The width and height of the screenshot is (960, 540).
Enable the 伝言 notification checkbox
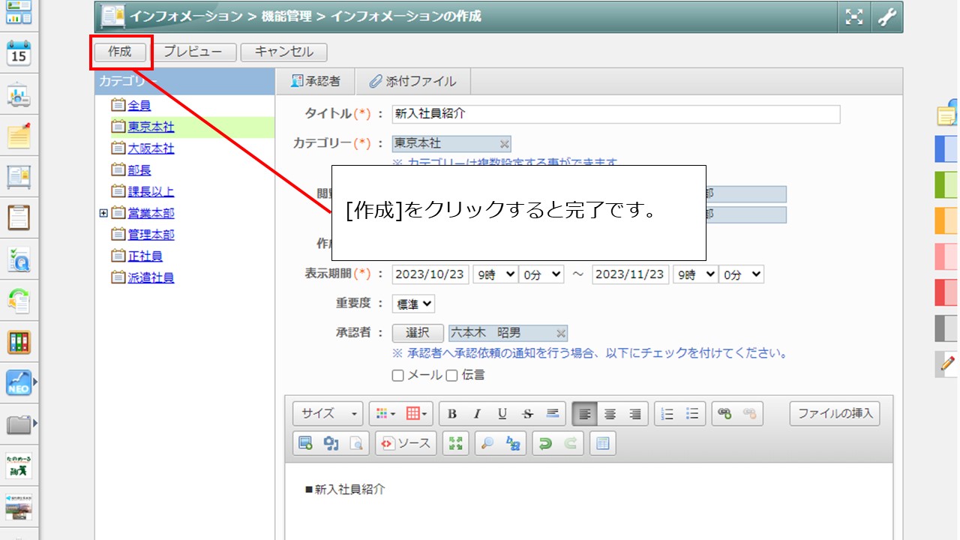(x=452, y=376)
